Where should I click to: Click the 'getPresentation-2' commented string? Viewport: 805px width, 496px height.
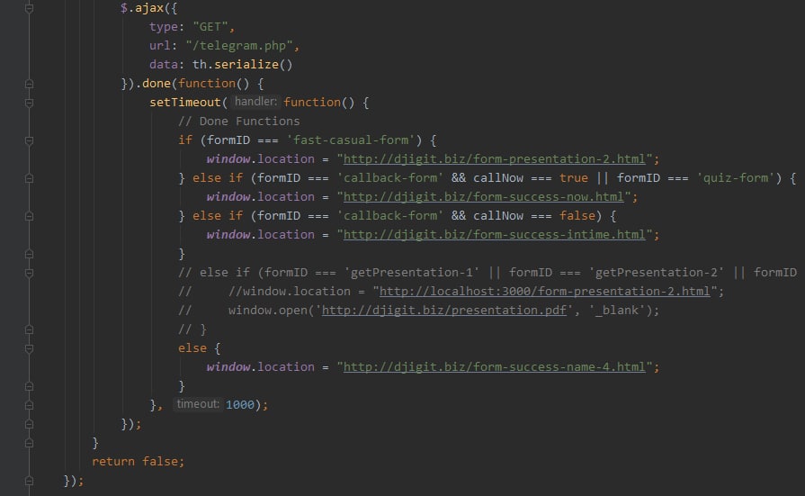click(x=656, y=273)
